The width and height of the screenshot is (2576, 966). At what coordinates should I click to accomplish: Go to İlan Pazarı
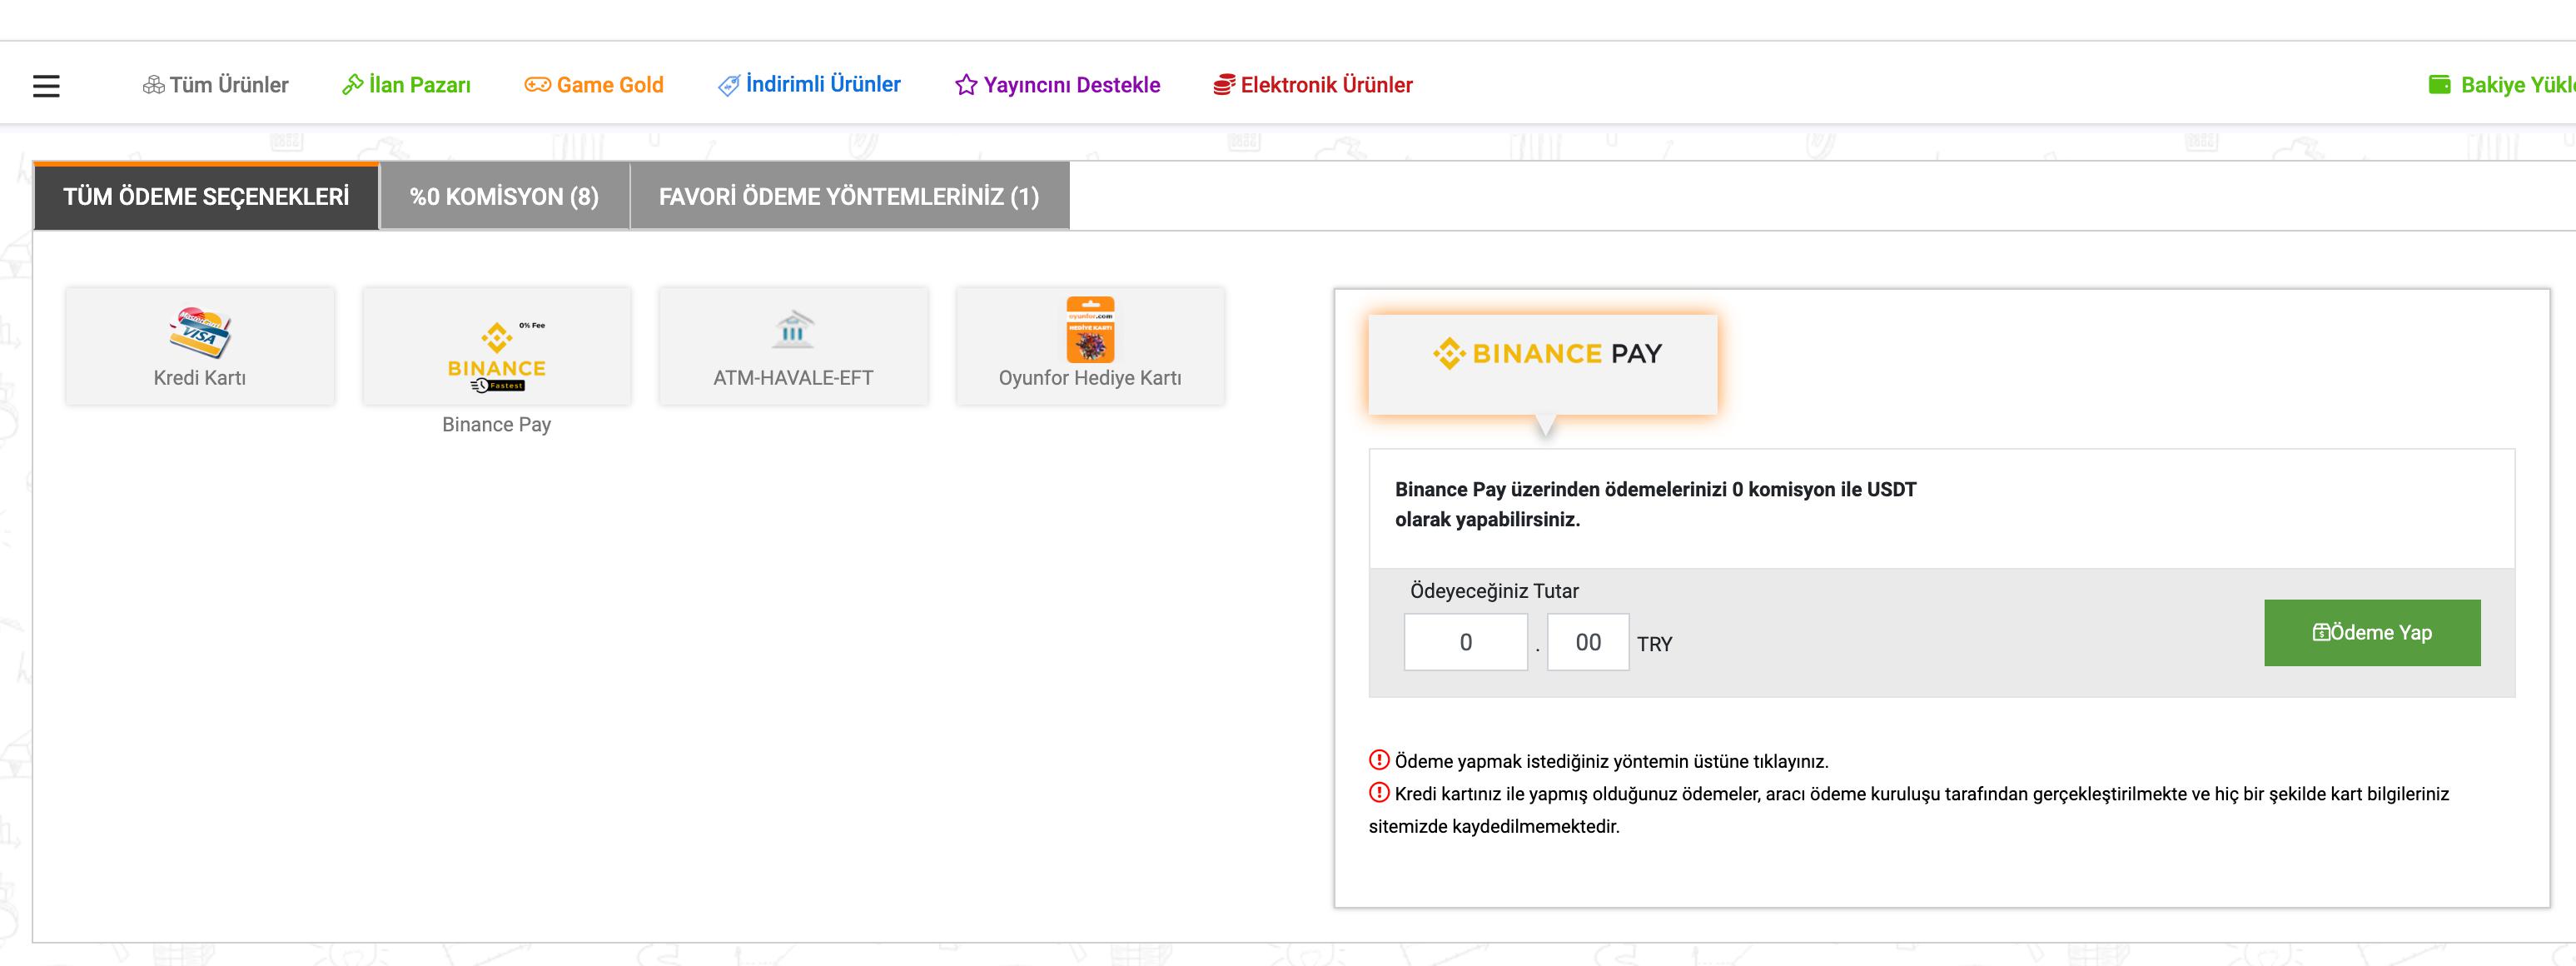[420, 85]
